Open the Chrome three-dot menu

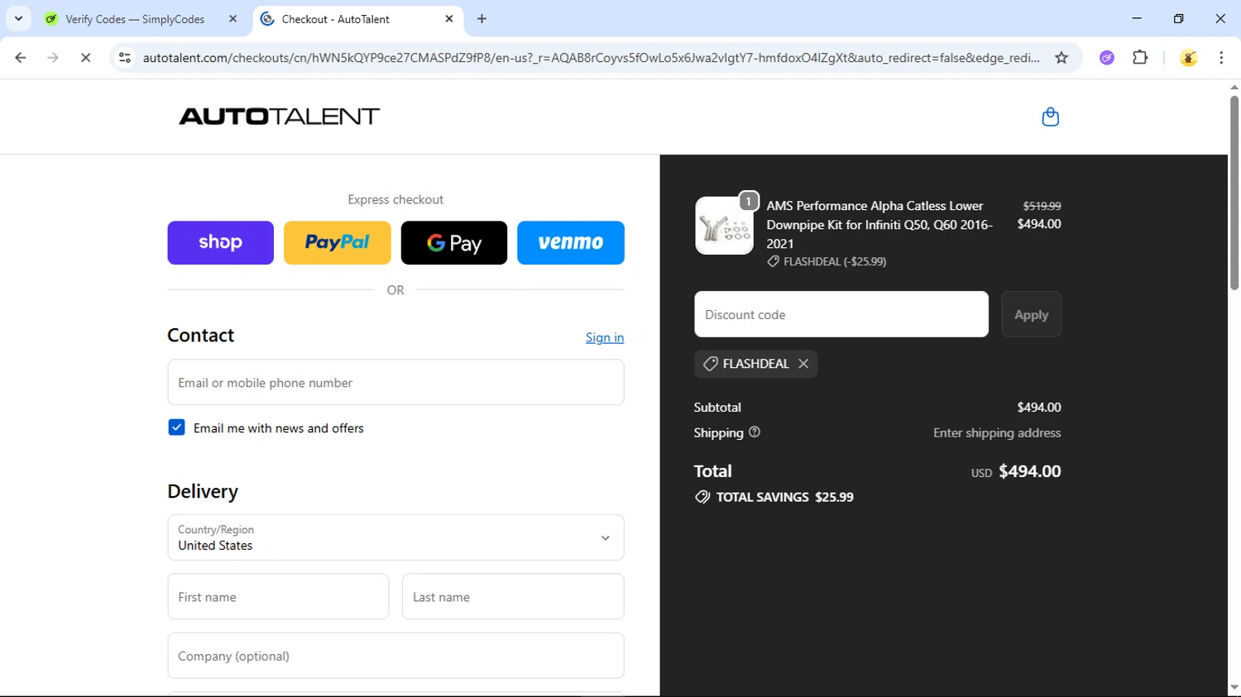(1221, 58)
